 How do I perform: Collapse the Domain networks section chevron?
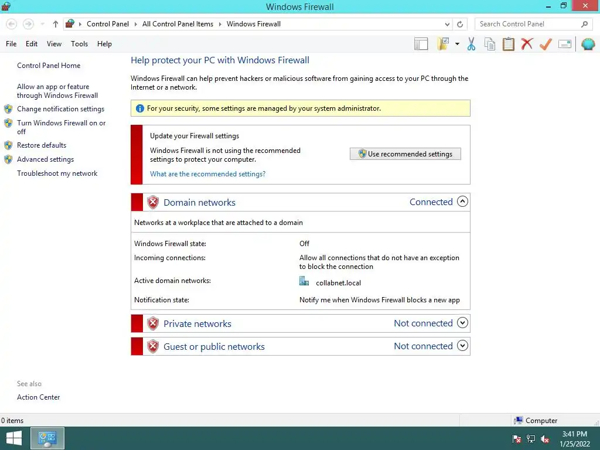(x=463, y=202)
